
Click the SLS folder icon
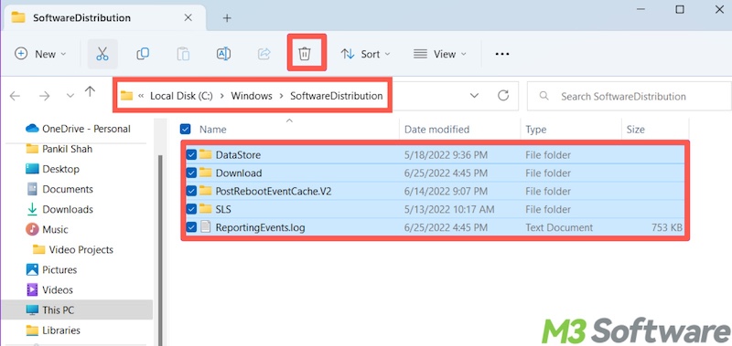pyautogui.click(x=205, y=209)
